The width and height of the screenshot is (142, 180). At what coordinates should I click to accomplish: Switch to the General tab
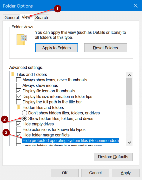11,18
